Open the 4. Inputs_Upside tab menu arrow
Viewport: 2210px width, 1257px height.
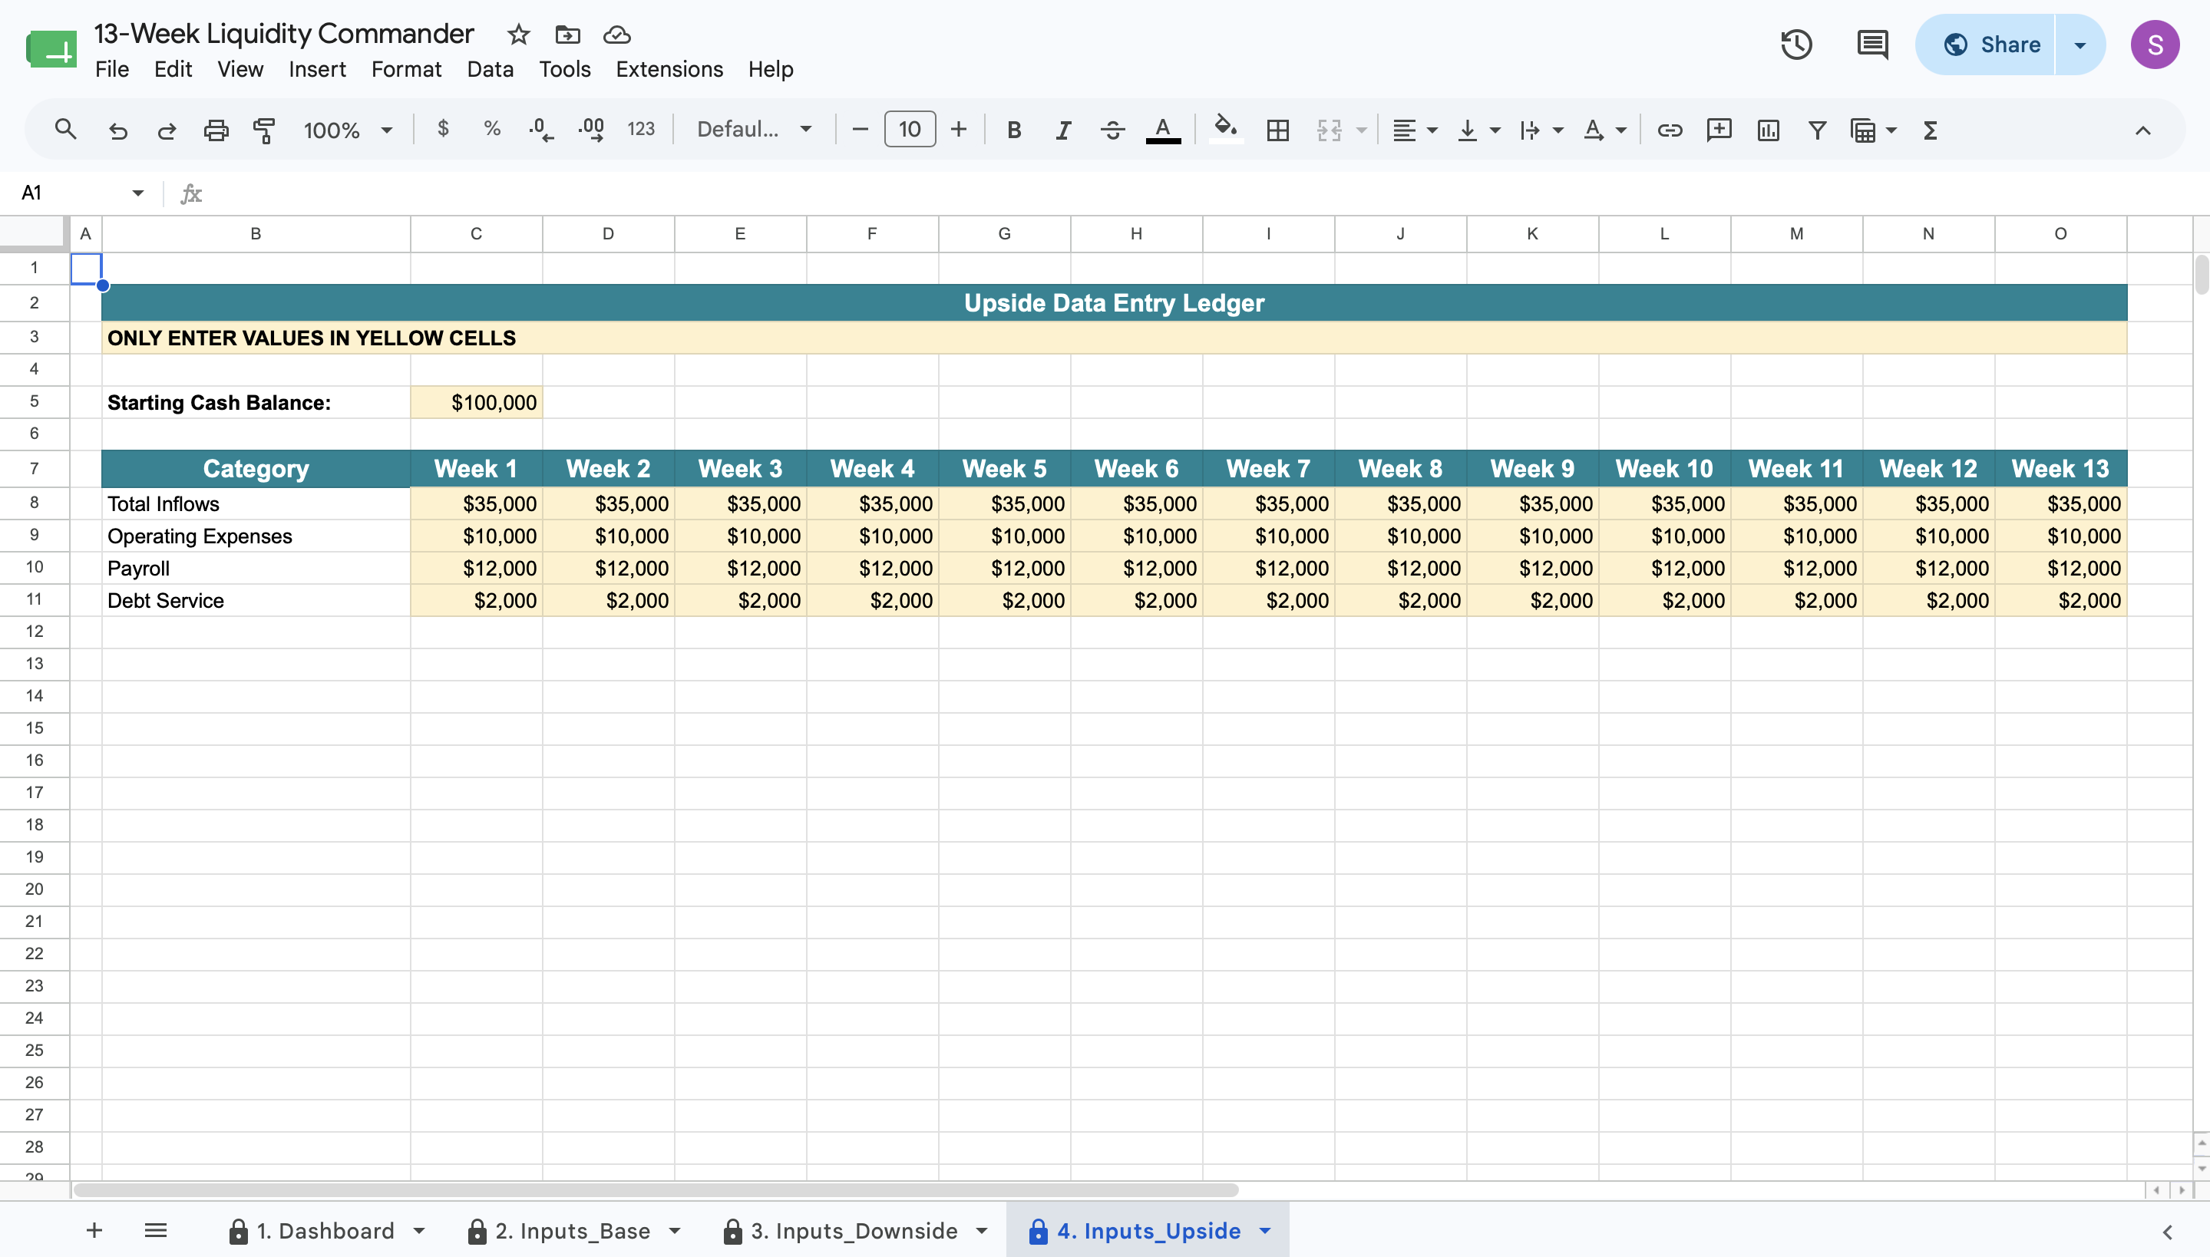point(1265,1230)
